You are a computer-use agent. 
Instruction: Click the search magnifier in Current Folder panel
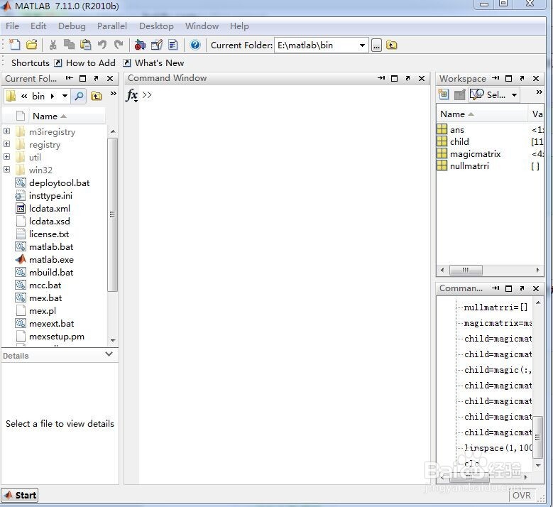(x=80, y=96)
